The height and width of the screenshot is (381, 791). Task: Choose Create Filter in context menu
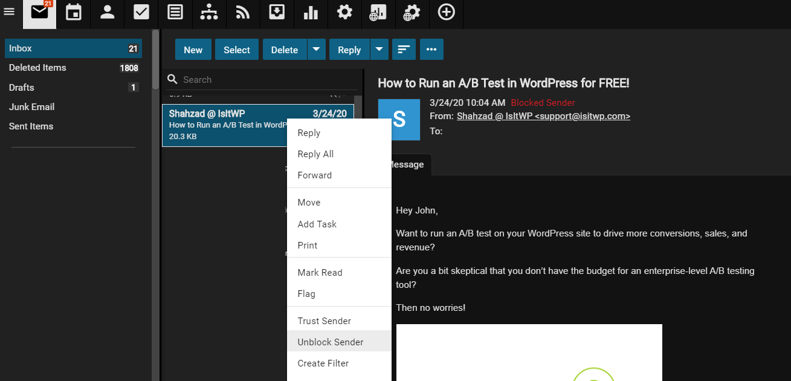(323, 363)
